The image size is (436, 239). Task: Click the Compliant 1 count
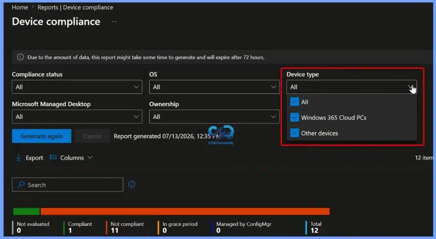[78, 227]
